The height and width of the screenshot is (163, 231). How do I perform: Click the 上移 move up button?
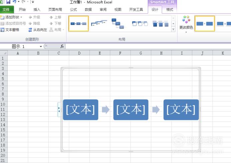coord(55,17)
